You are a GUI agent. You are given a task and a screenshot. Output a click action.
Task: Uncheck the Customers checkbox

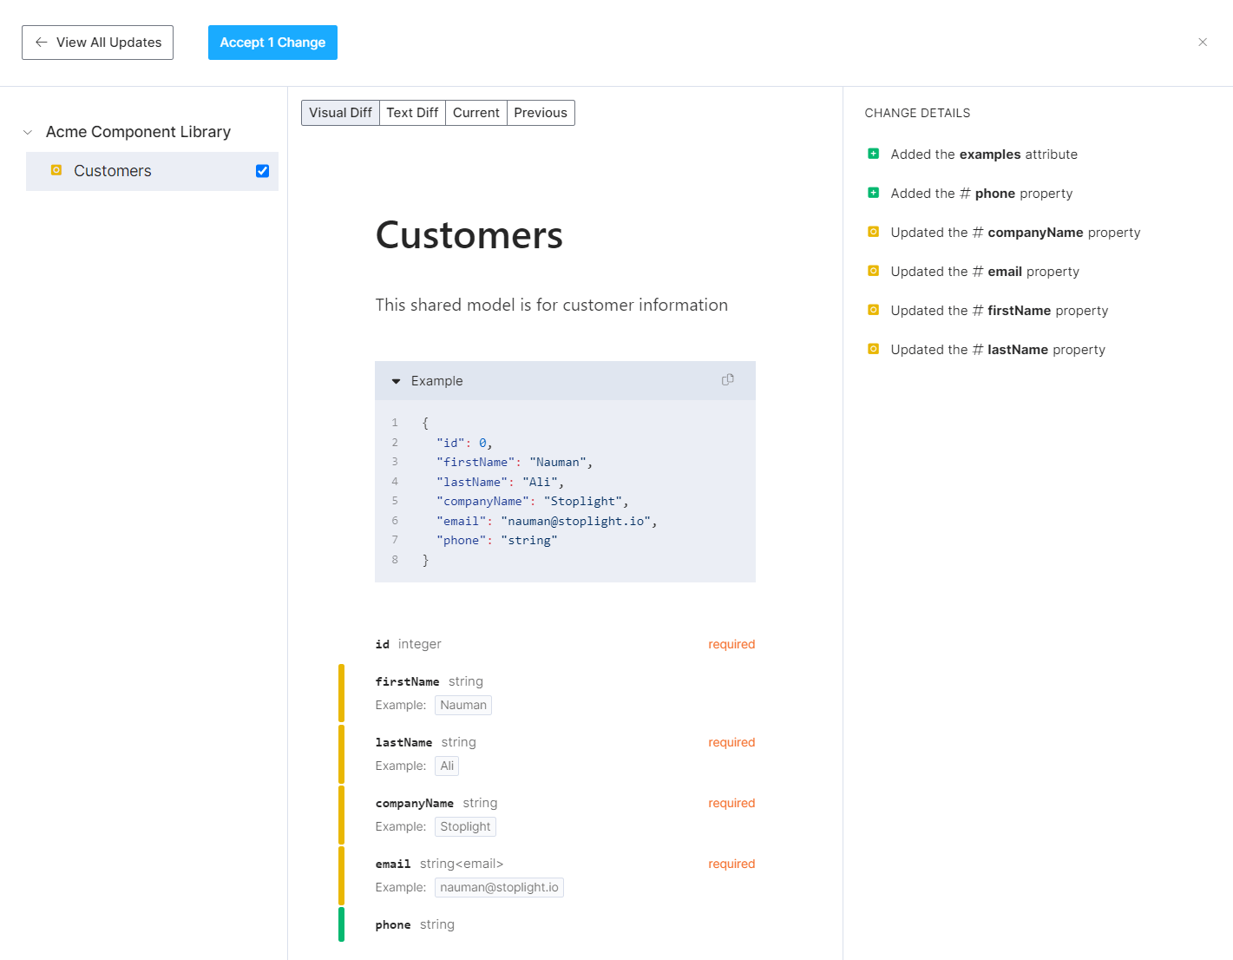point(262,171)
